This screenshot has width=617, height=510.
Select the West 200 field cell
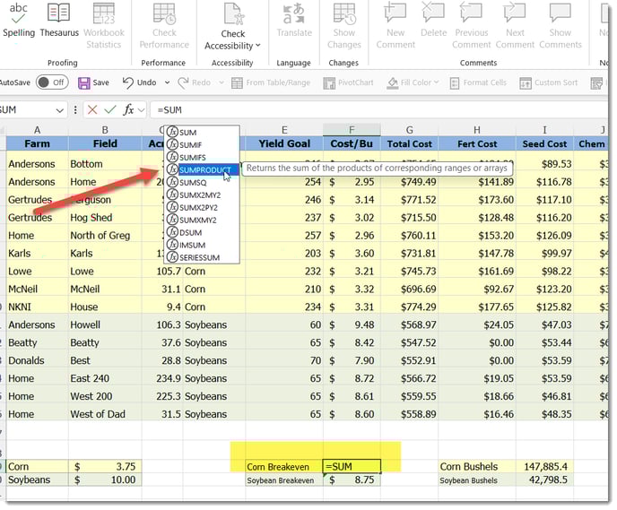(x=105, y=396)
